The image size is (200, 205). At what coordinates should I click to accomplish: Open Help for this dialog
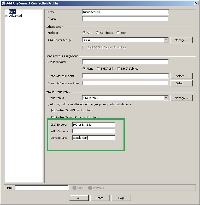pyautogui.click(x=121, y=198)
